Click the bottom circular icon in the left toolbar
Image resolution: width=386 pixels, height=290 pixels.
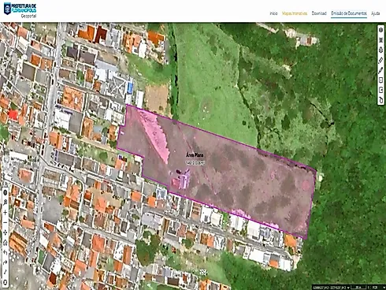[x=5, y=283]
